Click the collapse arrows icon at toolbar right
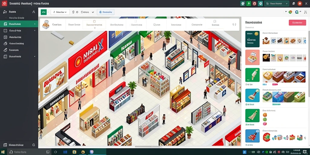The height and width of the screenshot is (155, 310). pos(305,12)
